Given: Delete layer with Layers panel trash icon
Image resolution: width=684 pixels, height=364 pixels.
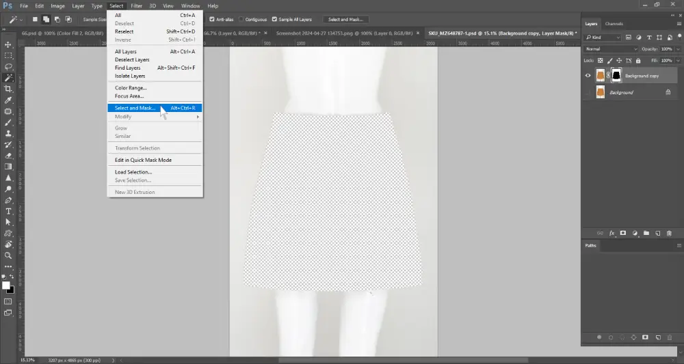Looking at the screenshot, I should point(669,234).
